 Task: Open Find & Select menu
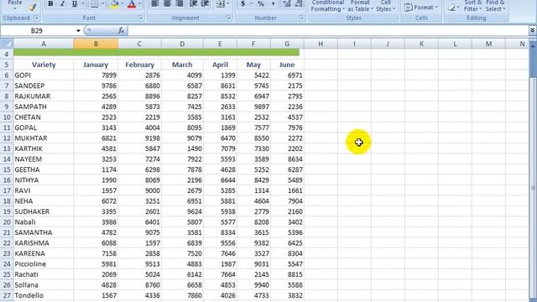point(495,6)
